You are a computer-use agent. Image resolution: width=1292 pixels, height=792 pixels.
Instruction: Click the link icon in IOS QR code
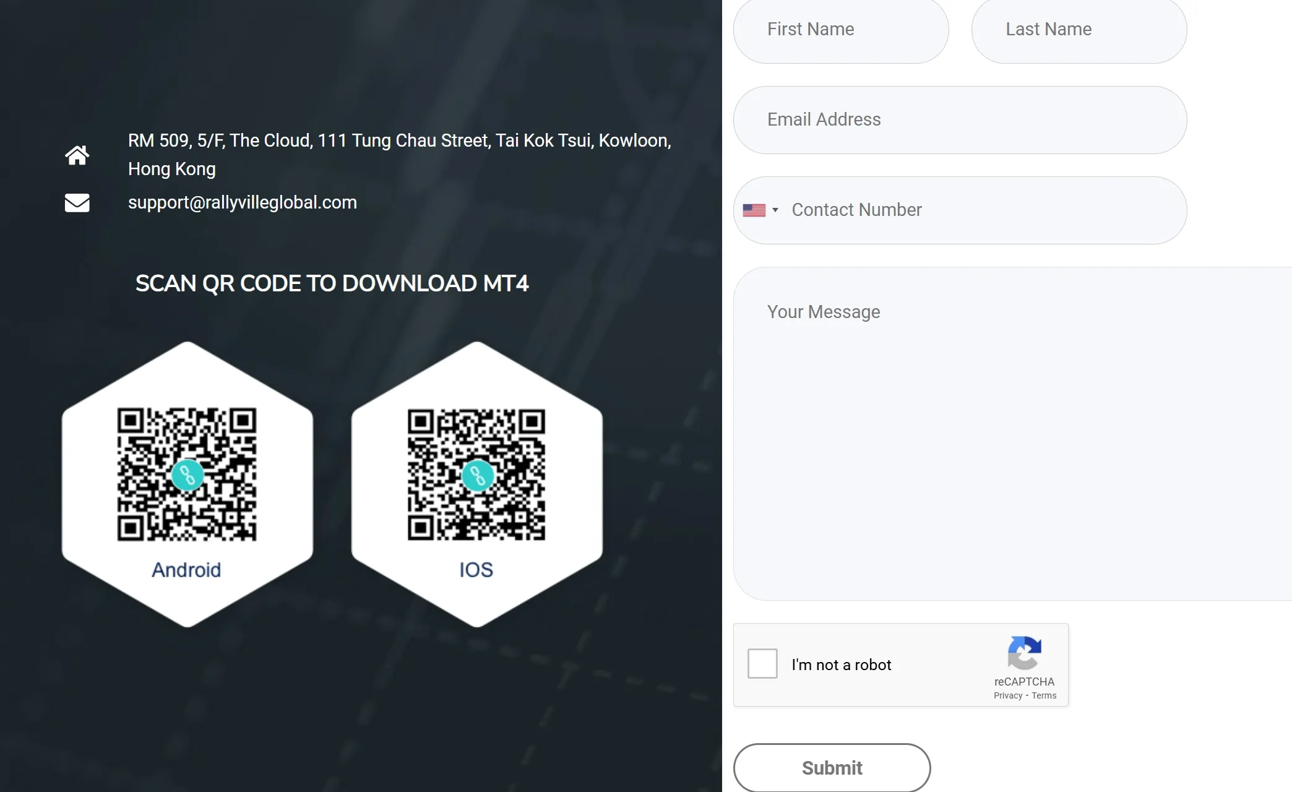pos(478,475)
